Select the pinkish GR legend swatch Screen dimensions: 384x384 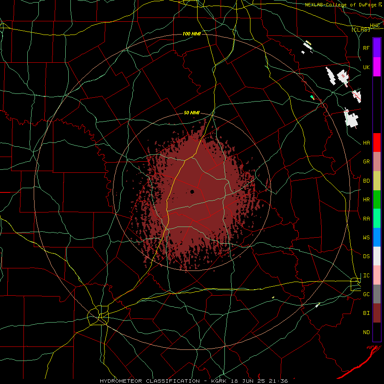(377, 162)
